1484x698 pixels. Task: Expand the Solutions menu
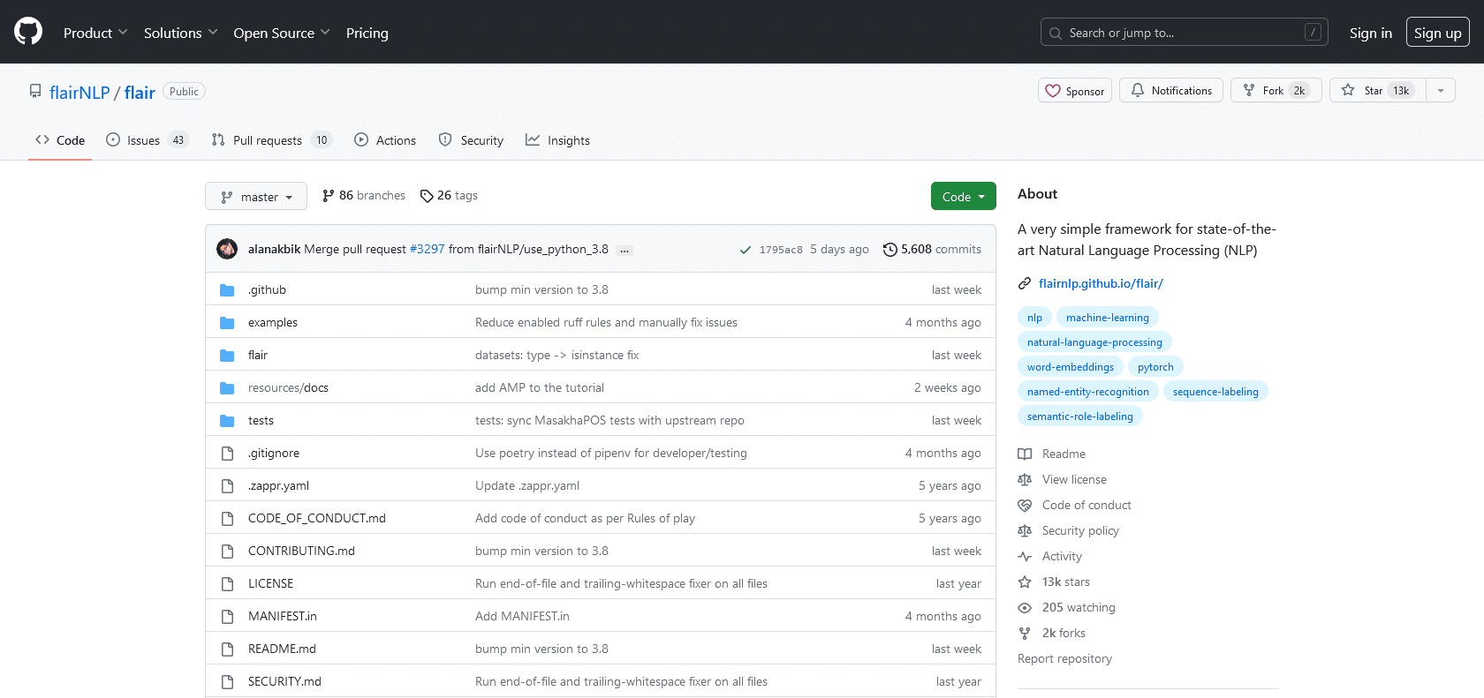[181, 33]
